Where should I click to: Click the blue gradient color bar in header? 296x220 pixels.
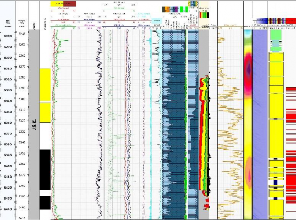tap(260, 20)
